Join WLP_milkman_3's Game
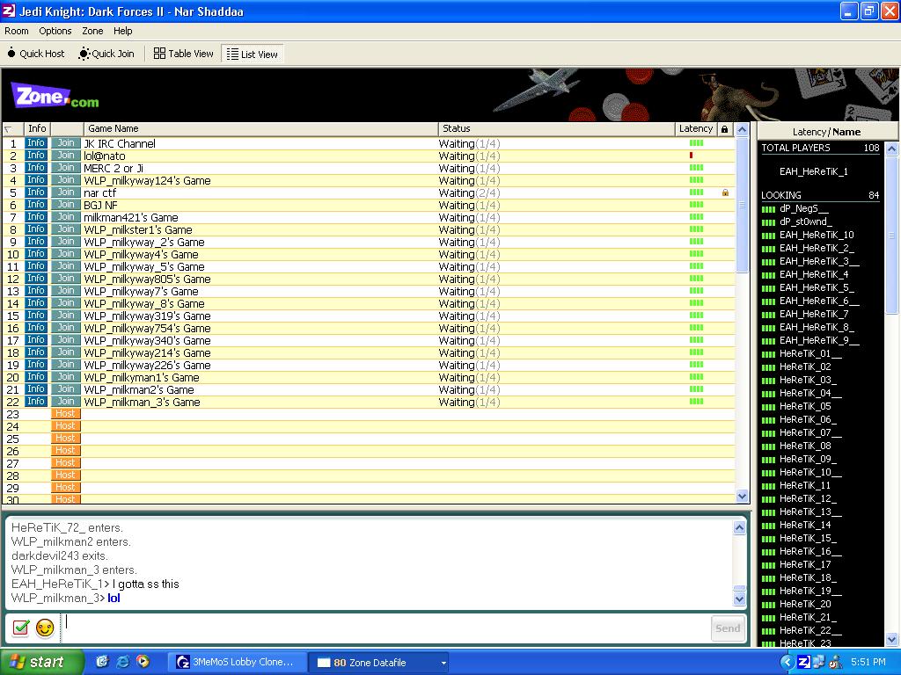This screenshot has width=901, height=675. [65, 401]
